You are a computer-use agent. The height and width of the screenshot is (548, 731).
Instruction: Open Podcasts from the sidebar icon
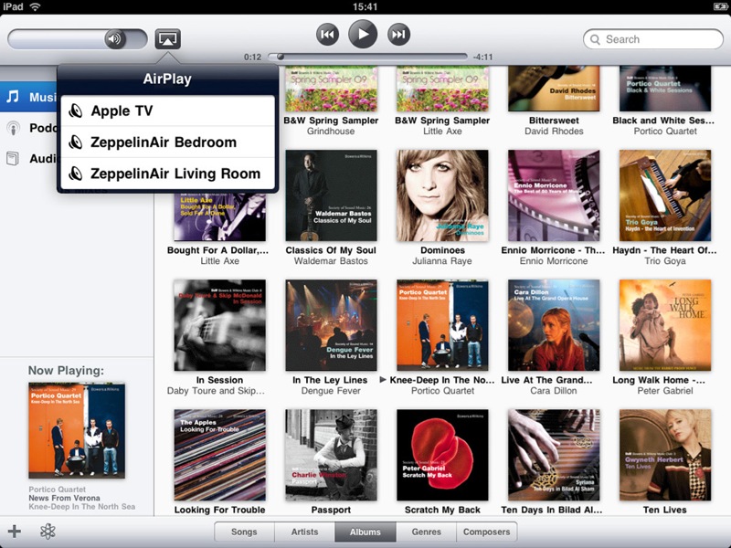[x=13, y=128]
